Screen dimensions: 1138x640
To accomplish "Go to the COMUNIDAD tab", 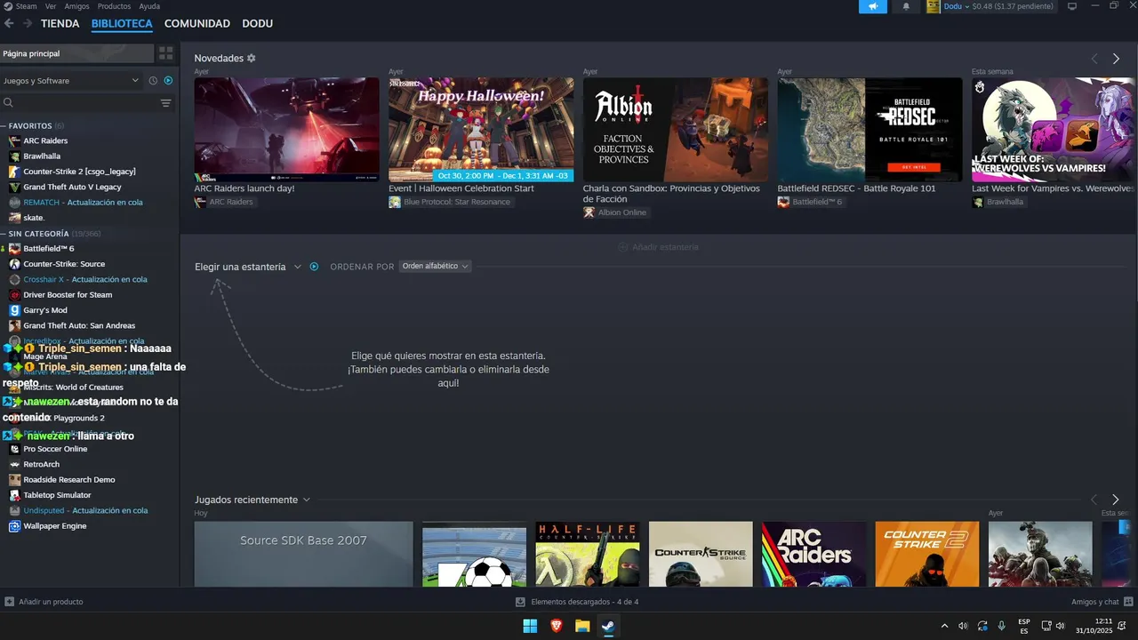I will 197,23.
